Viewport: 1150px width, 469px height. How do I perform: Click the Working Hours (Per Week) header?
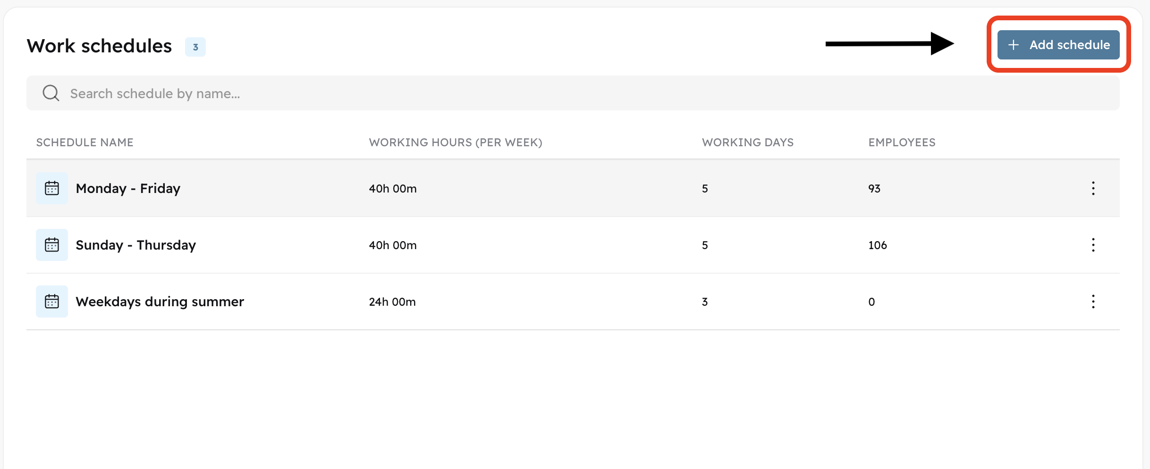(456, 142)
